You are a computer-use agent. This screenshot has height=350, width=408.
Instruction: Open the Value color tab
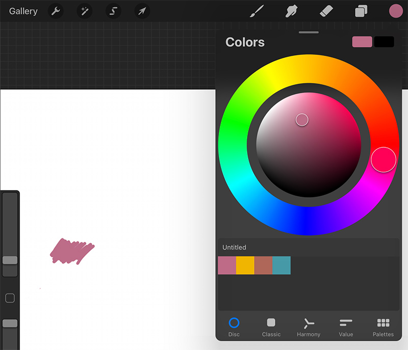pos(346,327)
